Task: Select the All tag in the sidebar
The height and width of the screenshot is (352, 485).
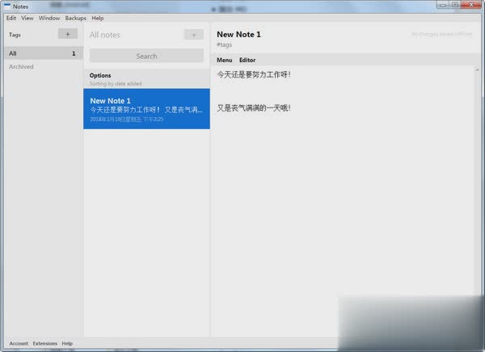Action: tap(41, 53)
